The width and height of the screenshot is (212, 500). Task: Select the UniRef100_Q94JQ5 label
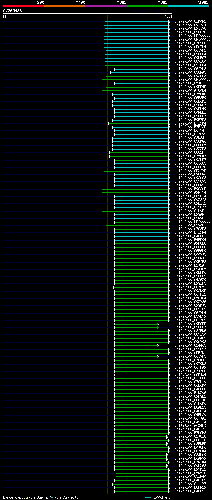click(x=190, y=269)
